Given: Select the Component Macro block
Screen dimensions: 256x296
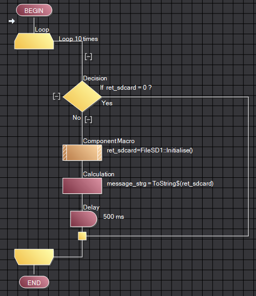Looking at the screenshot, I should coord(82,152).
